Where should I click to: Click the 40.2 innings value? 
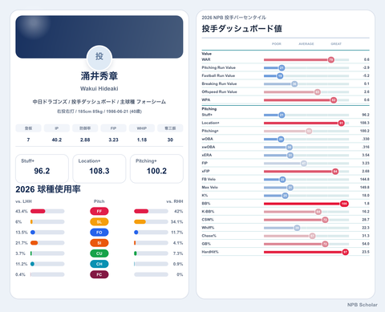pos(57,140)
